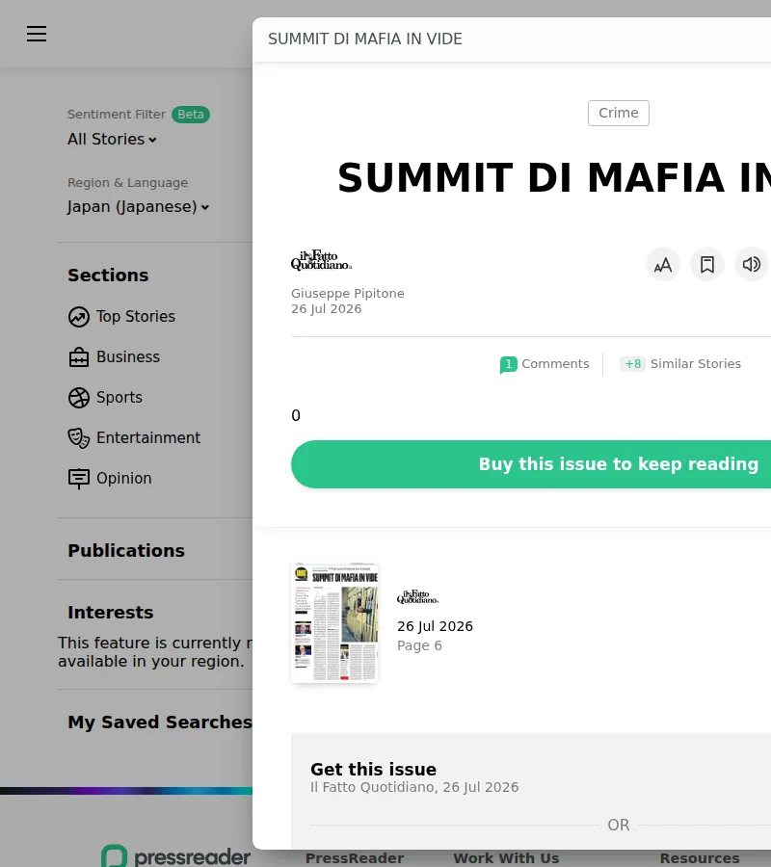The width and height of the screenshot is (771, 867).
Task: Open the font size settings icon
Action: (x=663, y=265)
